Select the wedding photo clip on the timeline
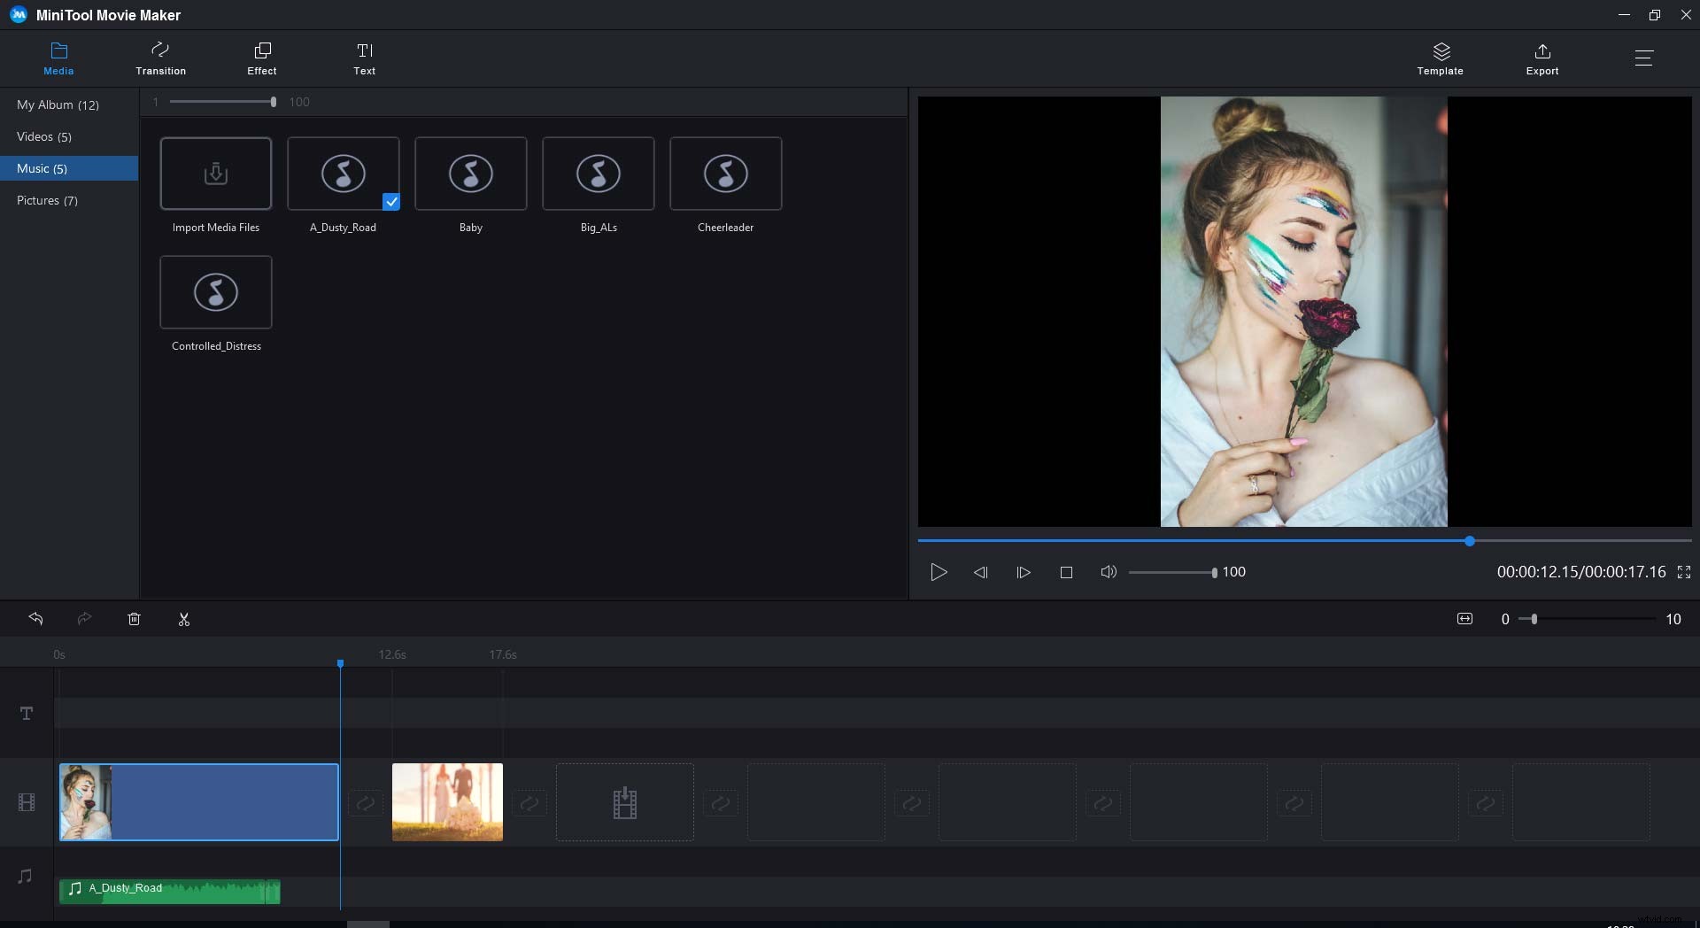 447,801
